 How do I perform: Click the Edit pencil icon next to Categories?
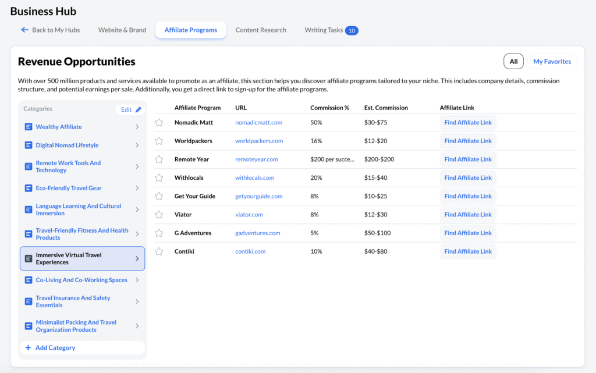(137, 108)
